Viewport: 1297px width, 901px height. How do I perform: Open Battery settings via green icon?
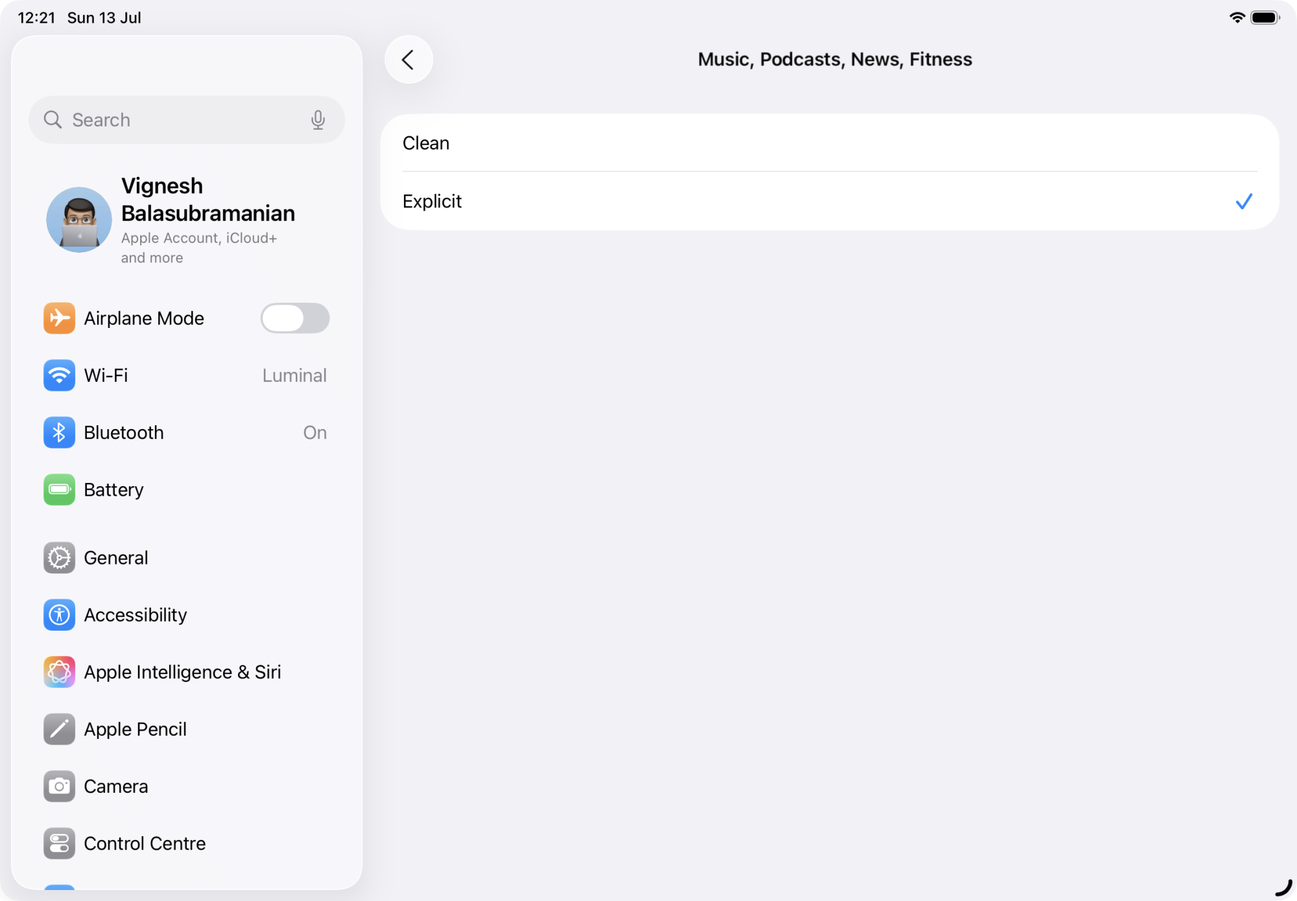pos(59,489)
